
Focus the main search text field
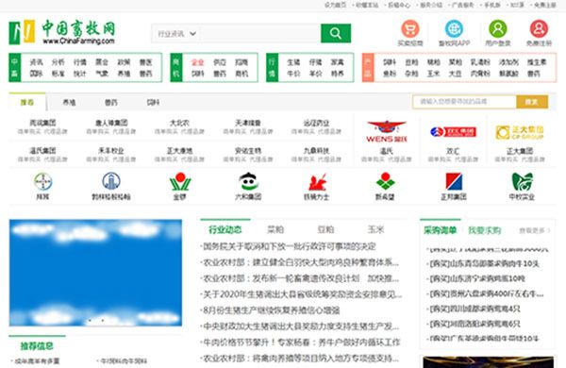point(260,34)
